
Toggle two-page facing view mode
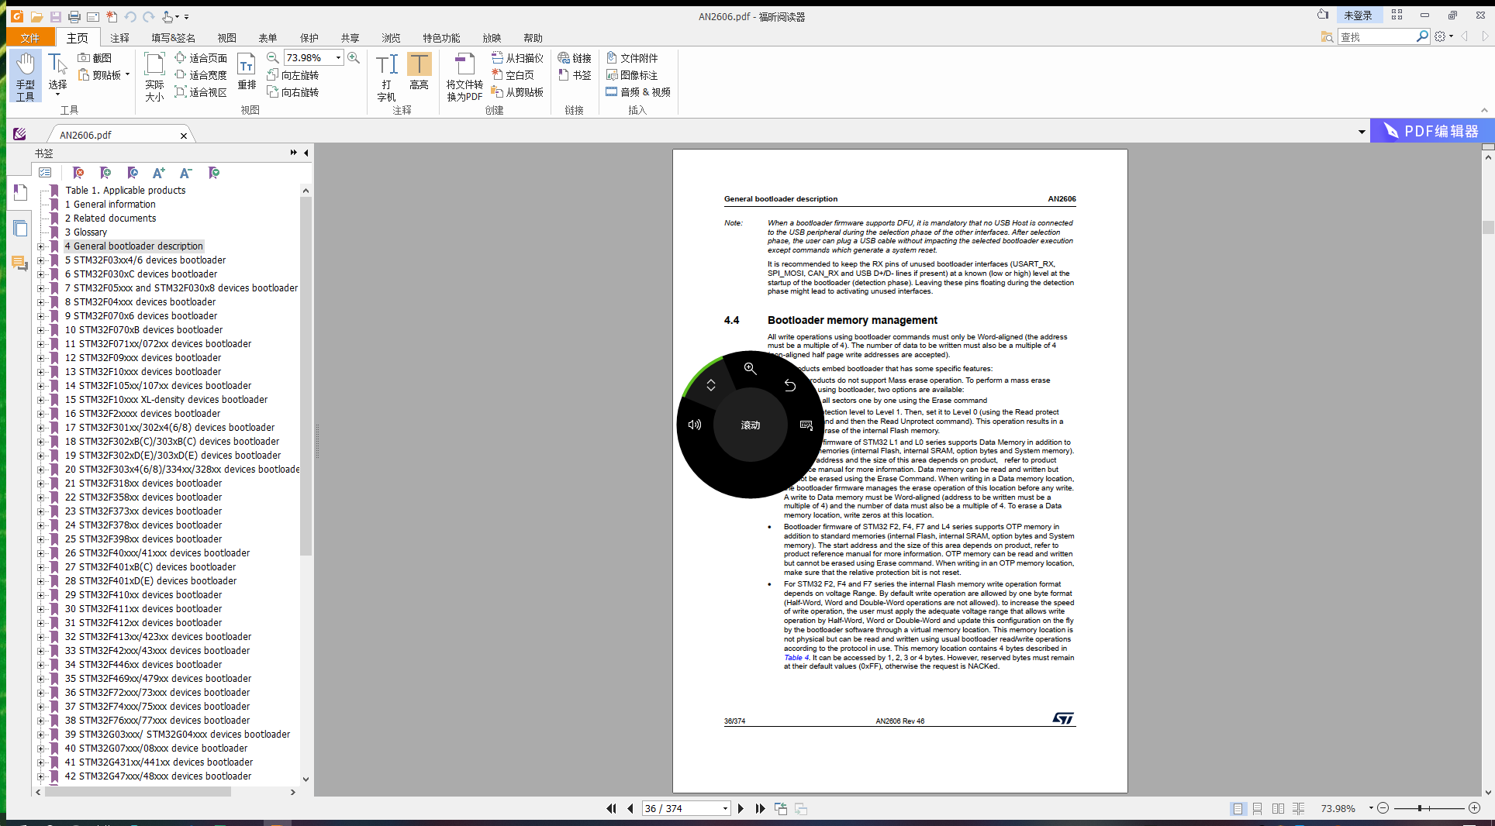point(1278,808)
